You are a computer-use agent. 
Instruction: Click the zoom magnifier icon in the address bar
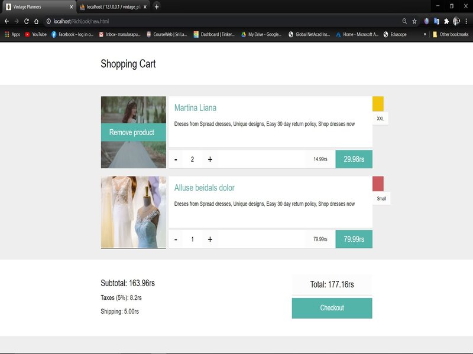[x=404, y=21]
